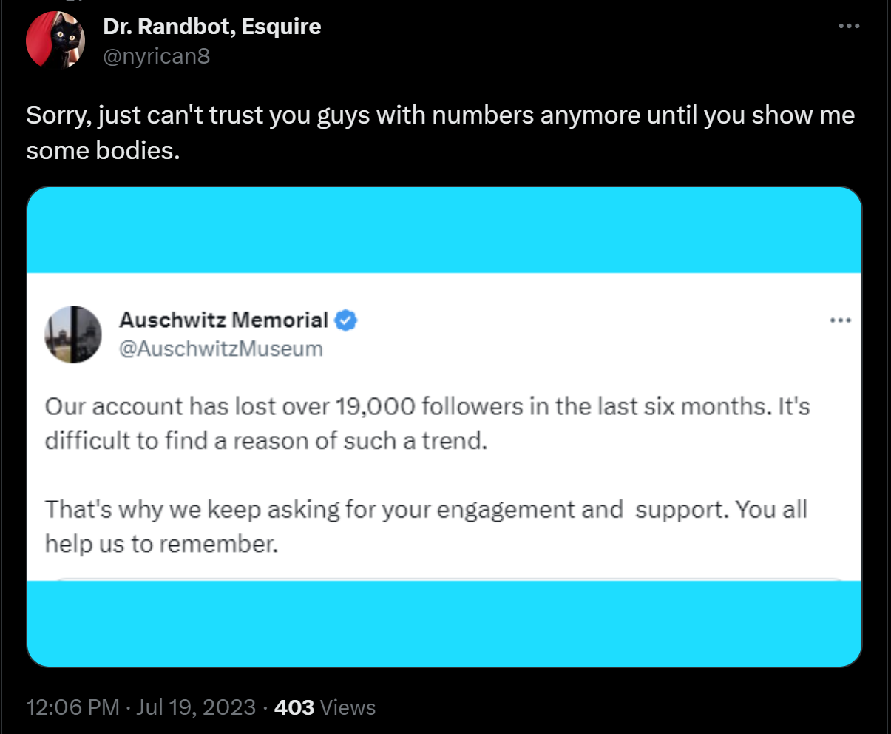This screenshot has width=891, height=734.
Task: Click the top cyan band of the image
Action: pyautogui.click(x=444, y=229)
